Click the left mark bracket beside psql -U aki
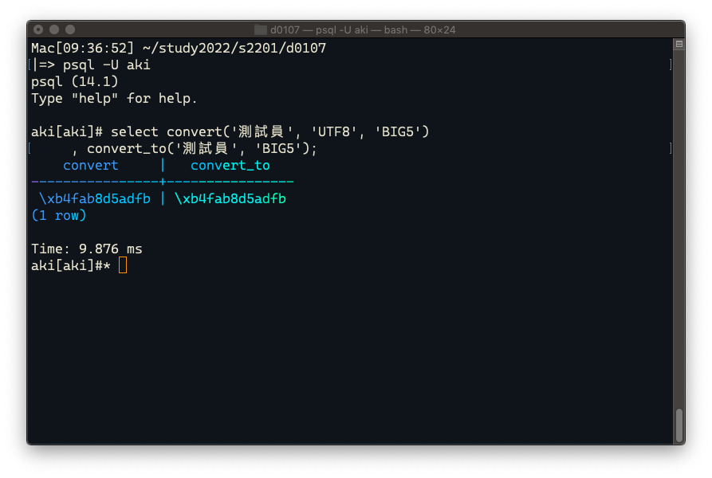The width and height of the screenshot is (712, 478). pyautogui.click(x=30, y=65)
